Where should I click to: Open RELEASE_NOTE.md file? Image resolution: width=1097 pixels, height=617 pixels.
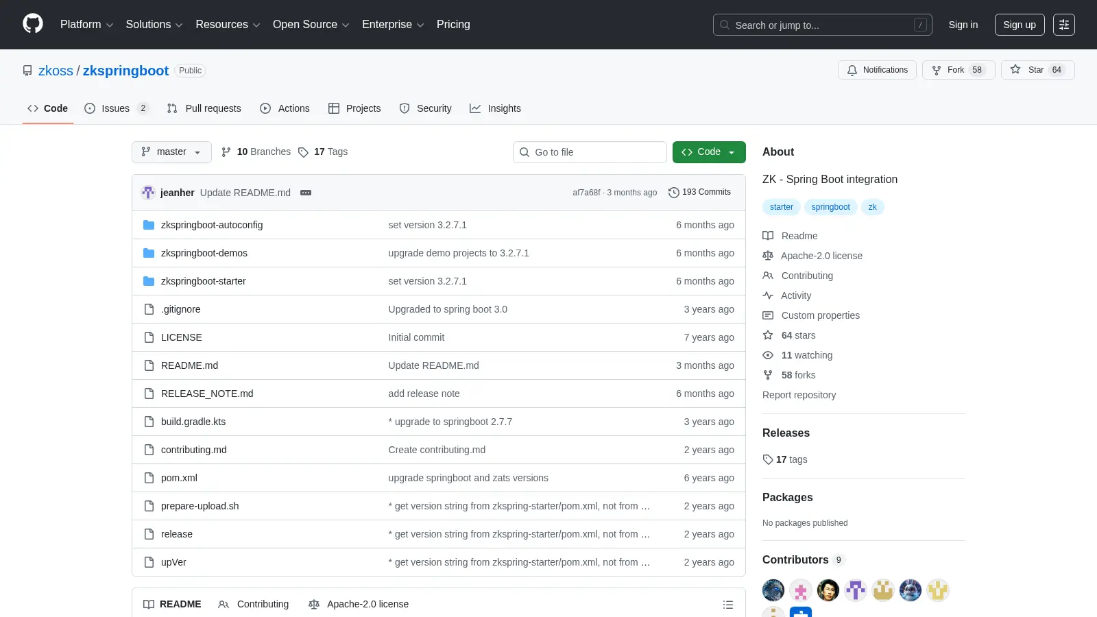(207, 394)
